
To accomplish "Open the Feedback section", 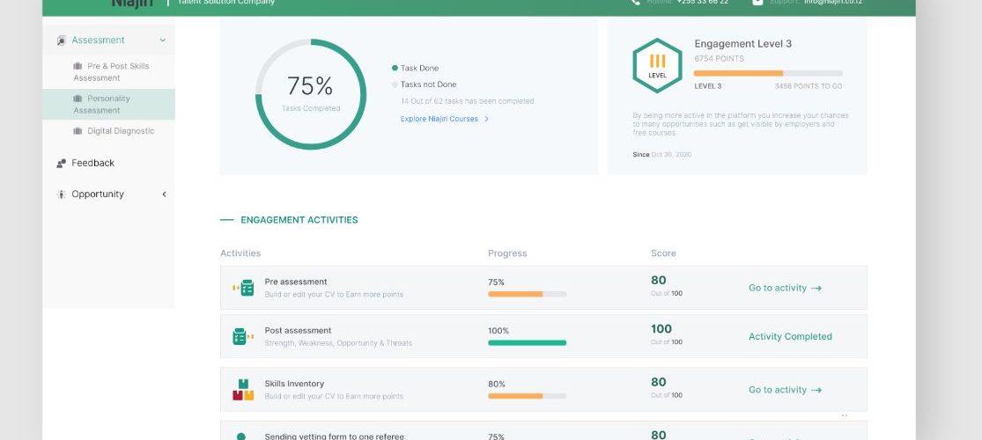I will tap(92, 164).
